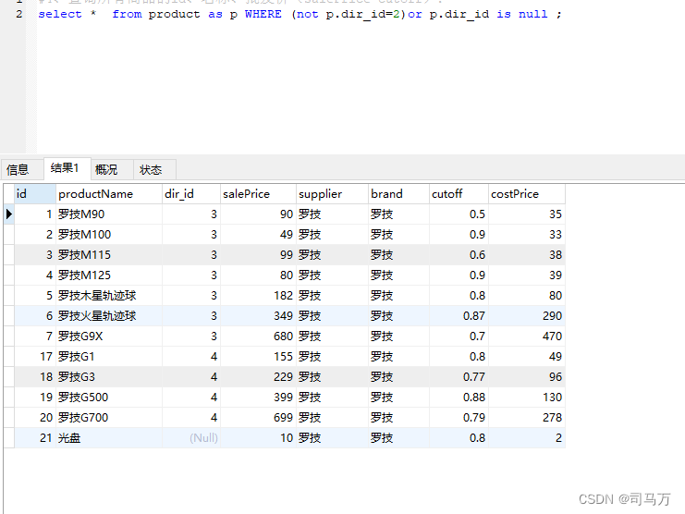685x514 pixels.
Task: Select cell 光盘 in productName column
Action: click(x=109, y=437)
